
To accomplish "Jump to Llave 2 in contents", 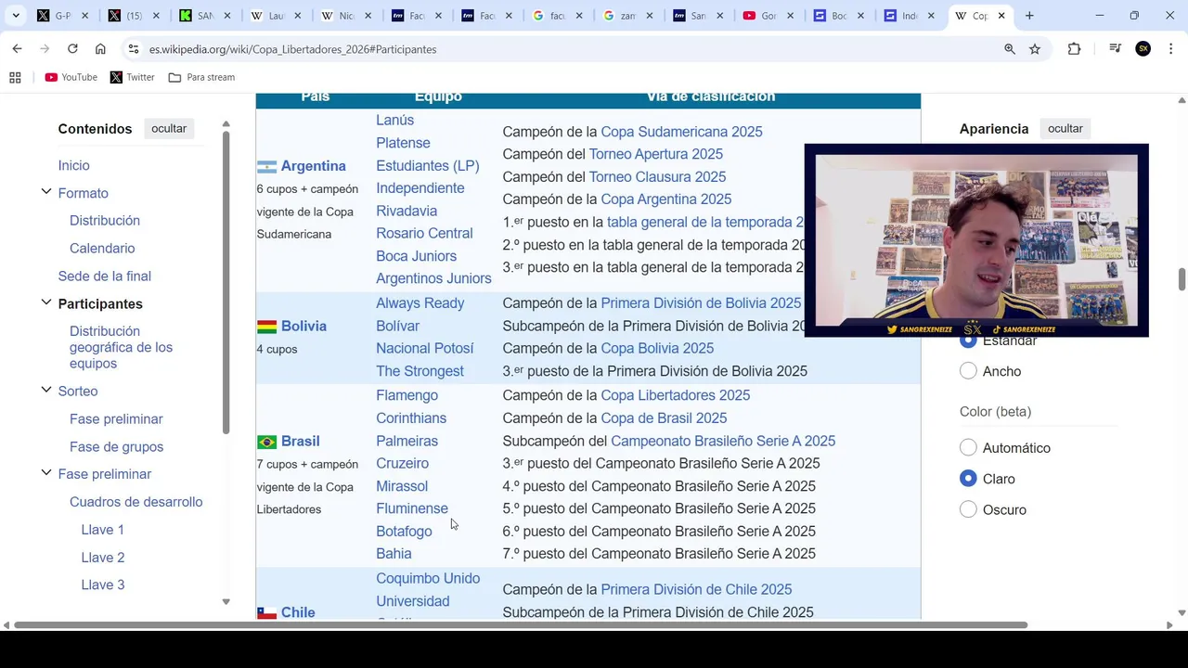I will click(102, 558).
